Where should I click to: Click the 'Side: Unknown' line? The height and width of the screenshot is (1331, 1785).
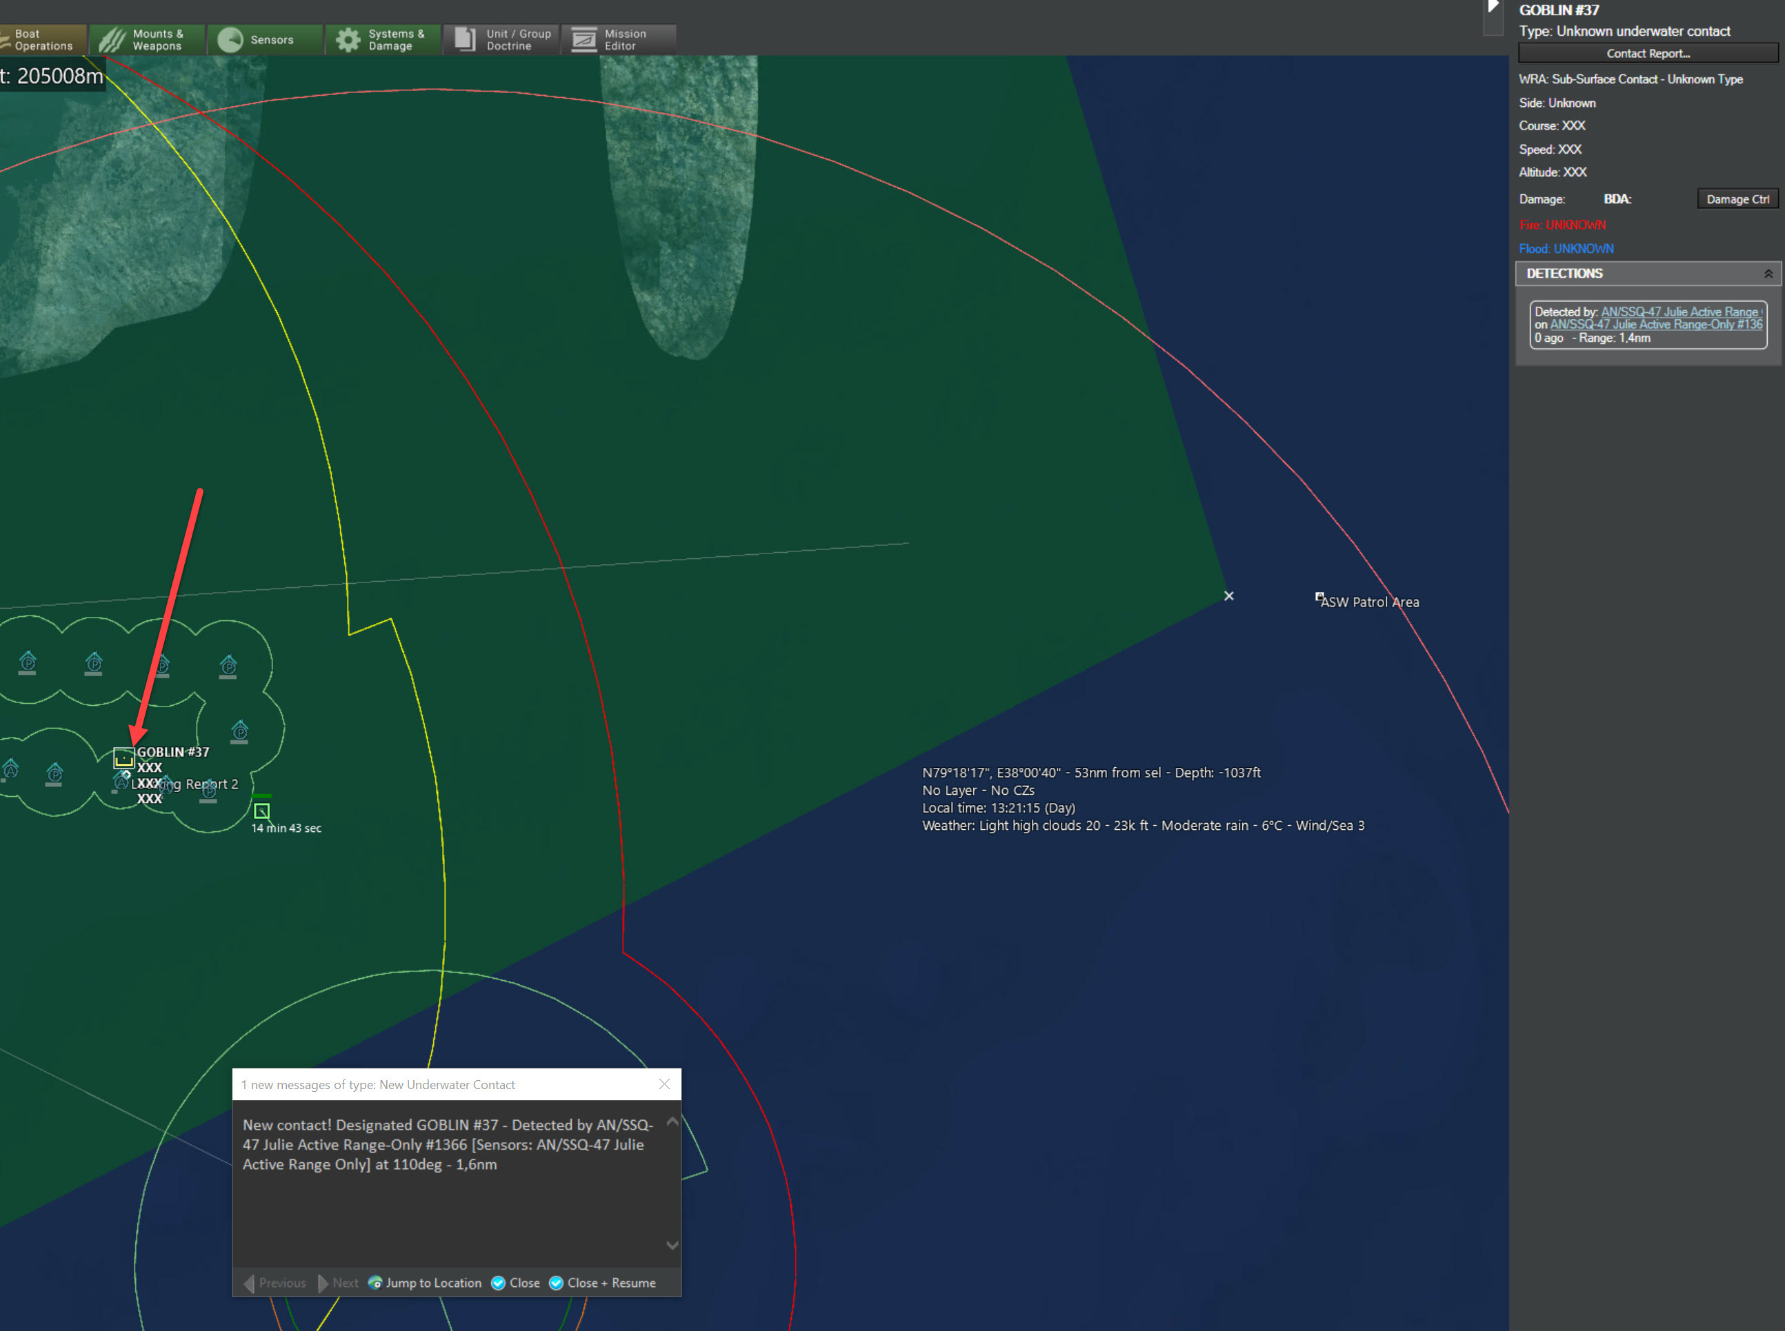pyautogui.click(x=1557, y=103)
